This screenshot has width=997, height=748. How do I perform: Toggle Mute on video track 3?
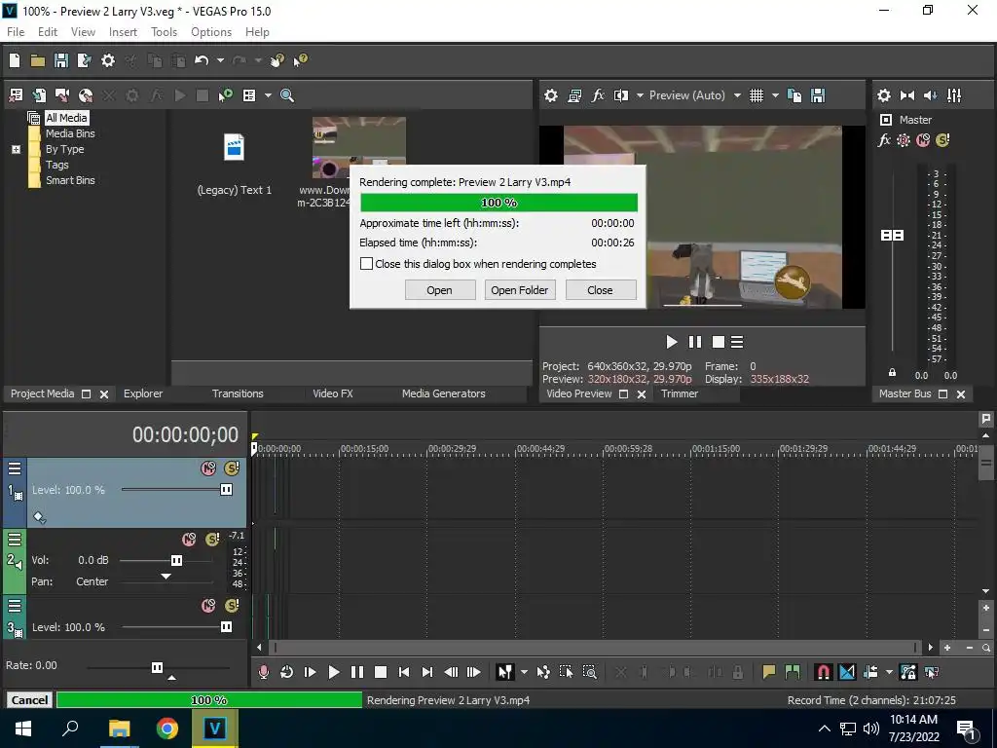pos(208,606)
